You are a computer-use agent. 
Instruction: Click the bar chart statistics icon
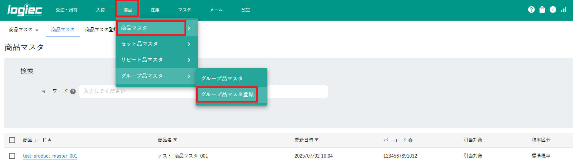coord(564,10)
